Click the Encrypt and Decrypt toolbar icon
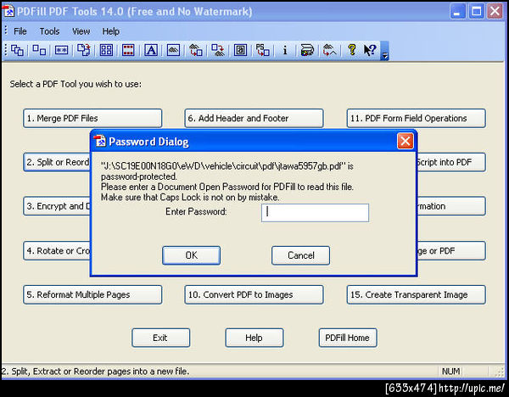Viewport: 509px width, 397px height. click(x=61, y=50)
